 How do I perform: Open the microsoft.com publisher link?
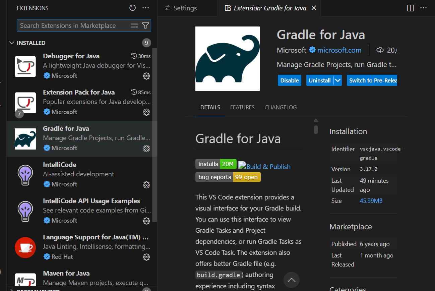coord(339,50)
